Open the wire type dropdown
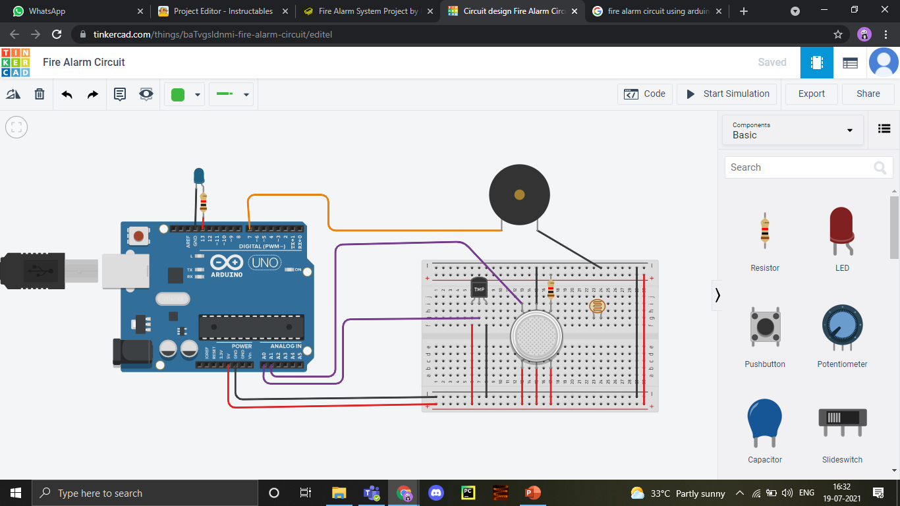 click(x=231, y=94)
